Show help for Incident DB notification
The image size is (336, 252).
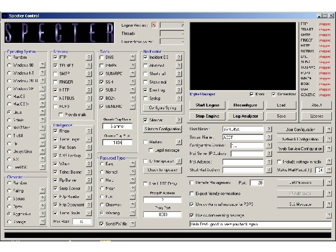point(179,57)
